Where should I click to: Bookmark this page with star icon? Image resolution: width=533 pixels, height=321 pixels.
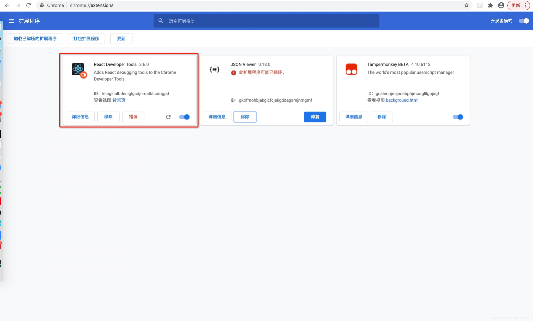466,5
